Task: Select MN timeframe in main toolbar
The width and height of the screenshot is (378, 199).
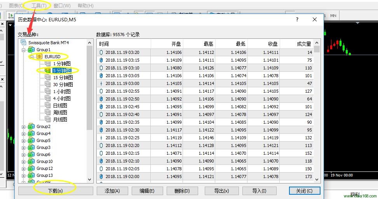Action: coord(333,16)
